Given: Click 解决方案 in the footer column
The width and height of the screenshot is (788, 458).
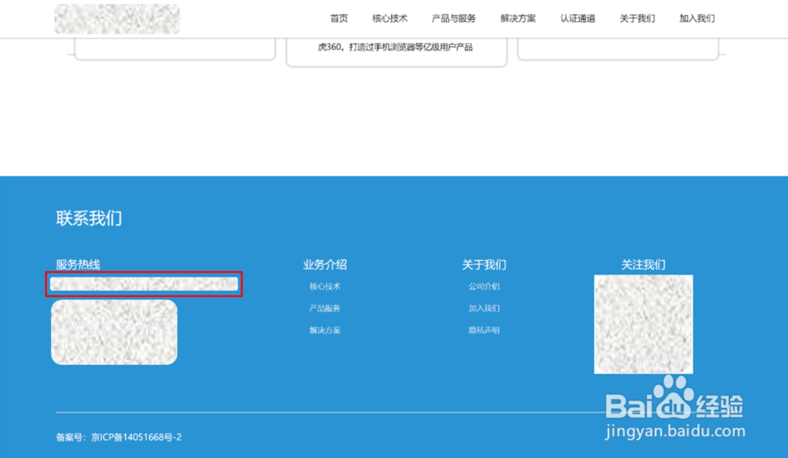Looking at the screenshot, I should (x=325, y=330).
